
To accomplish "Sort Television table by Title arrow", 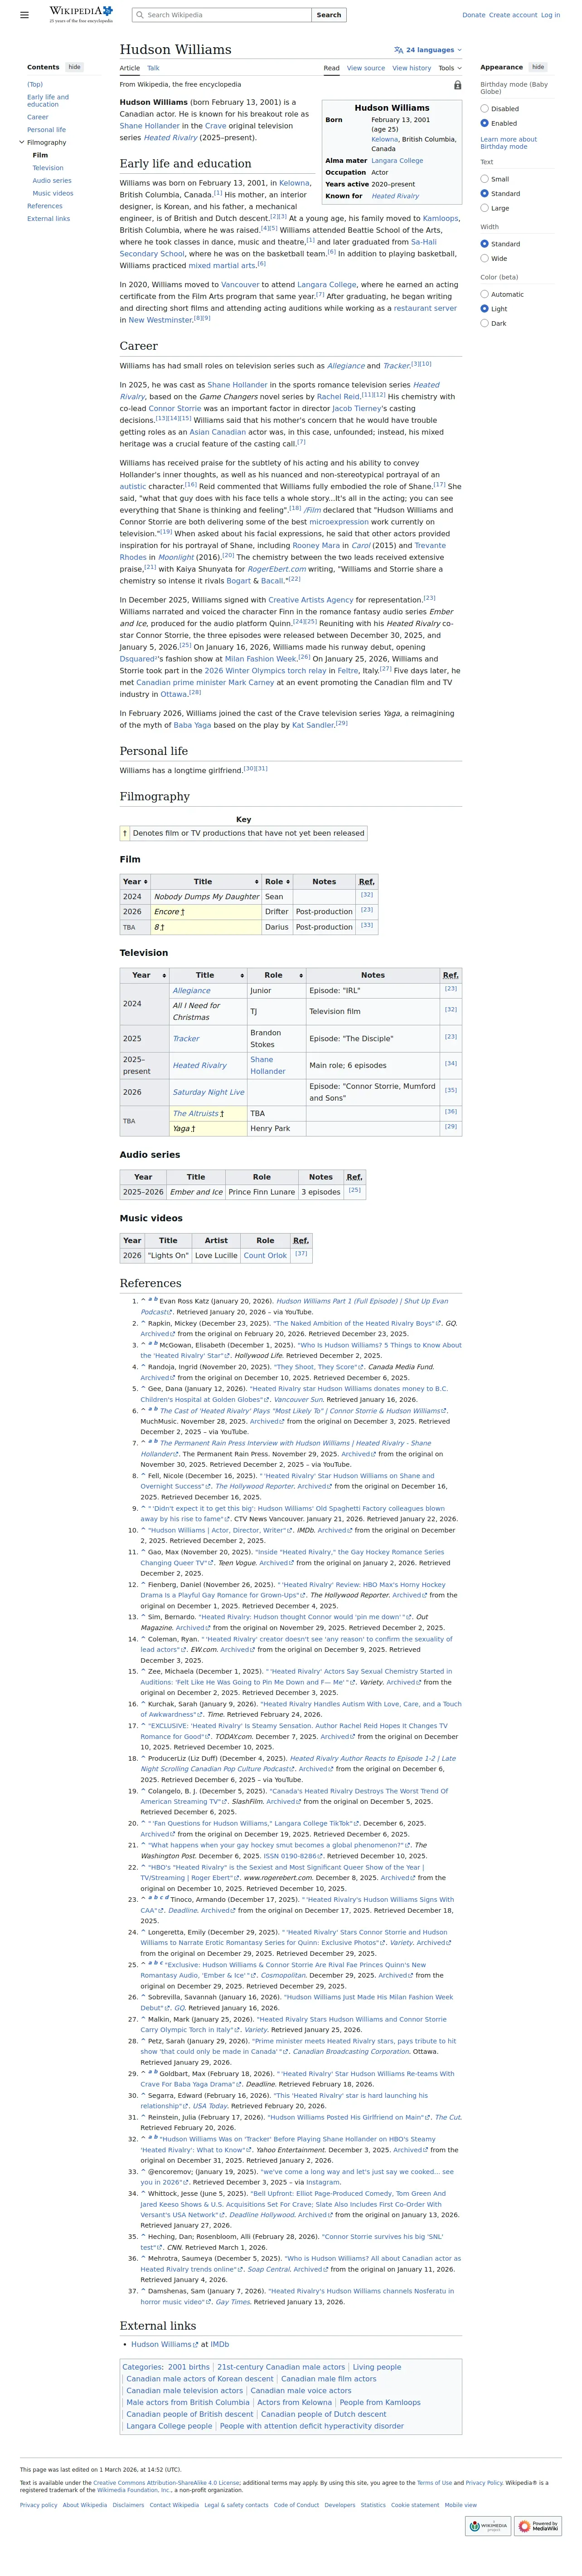I will click(242, 975).
